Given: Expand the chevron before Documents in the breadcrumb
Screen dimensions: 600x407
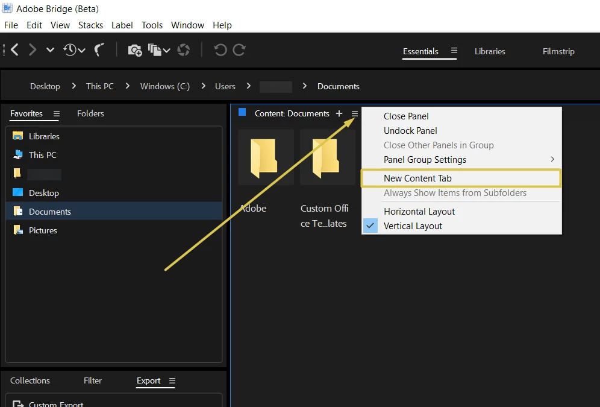Looking at the screenshot, I should 305,86.
